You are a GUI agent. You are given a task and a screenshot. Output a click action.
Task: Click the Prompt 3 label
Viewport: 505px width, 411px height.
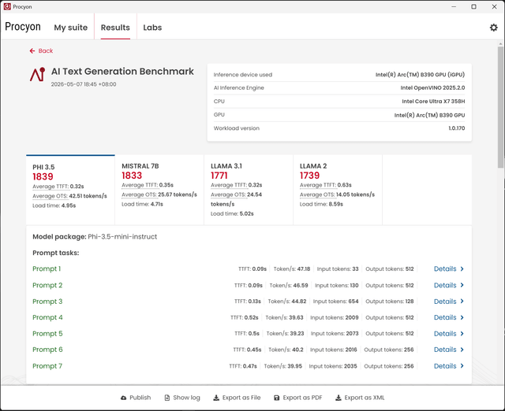point(47,302)
